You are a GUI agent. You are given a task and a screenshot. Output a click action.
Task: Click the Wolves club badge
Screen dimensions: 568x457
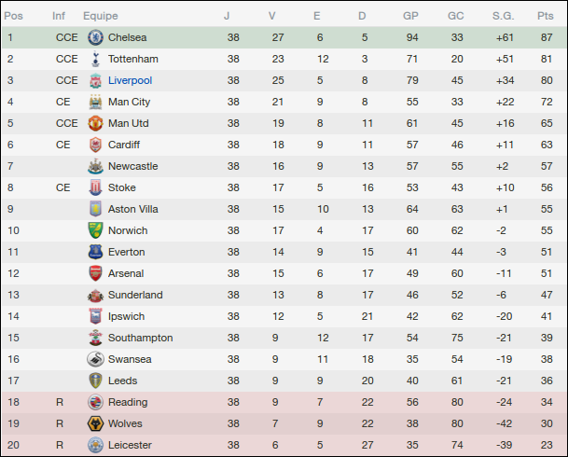94,423
